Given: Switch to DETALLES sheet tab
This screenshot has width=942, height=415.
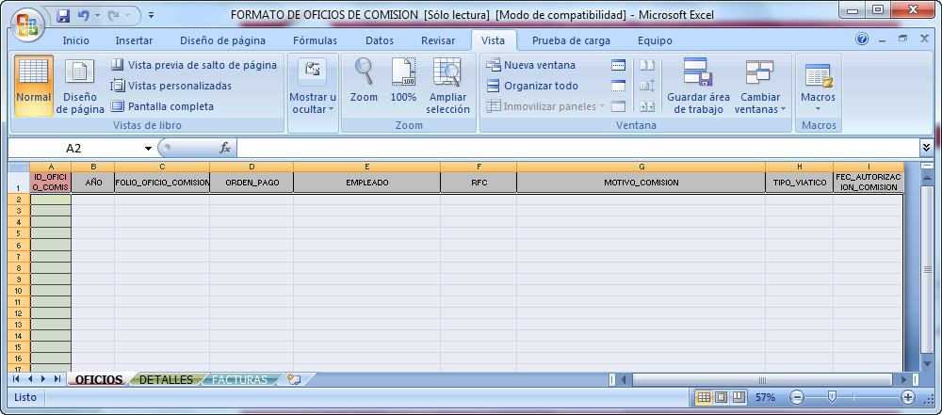Looking at the screenshot, I should [x=166, y=379].
